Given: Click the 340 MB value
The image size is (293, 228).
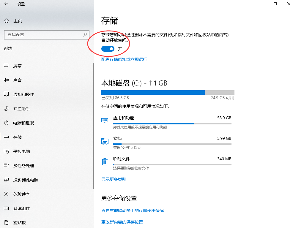Looking at the screenshot, I should coord(224,159).
